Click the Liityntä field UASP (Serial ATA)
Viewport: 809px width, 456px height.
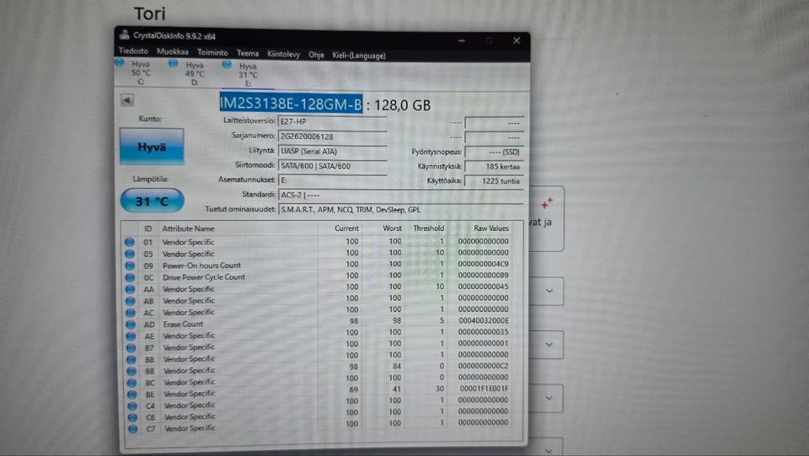(x=332, y=151)
